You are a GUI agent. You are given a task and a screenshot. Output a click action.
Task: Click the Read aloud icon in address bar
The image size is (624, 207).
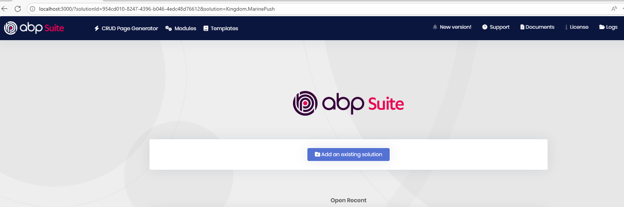coord(614,9)
